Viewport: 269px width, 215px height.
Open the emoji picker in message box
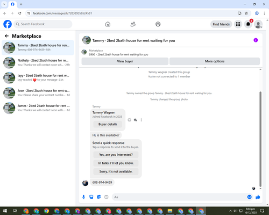pos(249,197)
